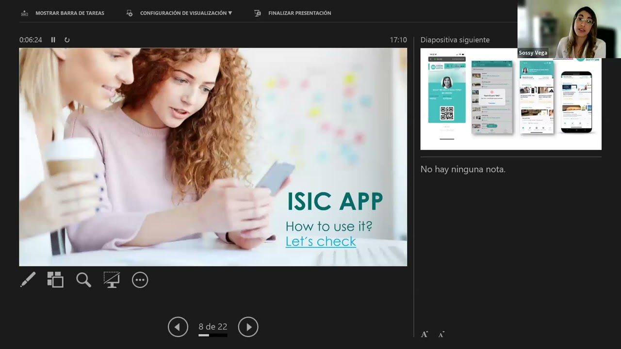Pause the presentation timer
Viewport: 621px width, 349px height.
tap(53, 40)
